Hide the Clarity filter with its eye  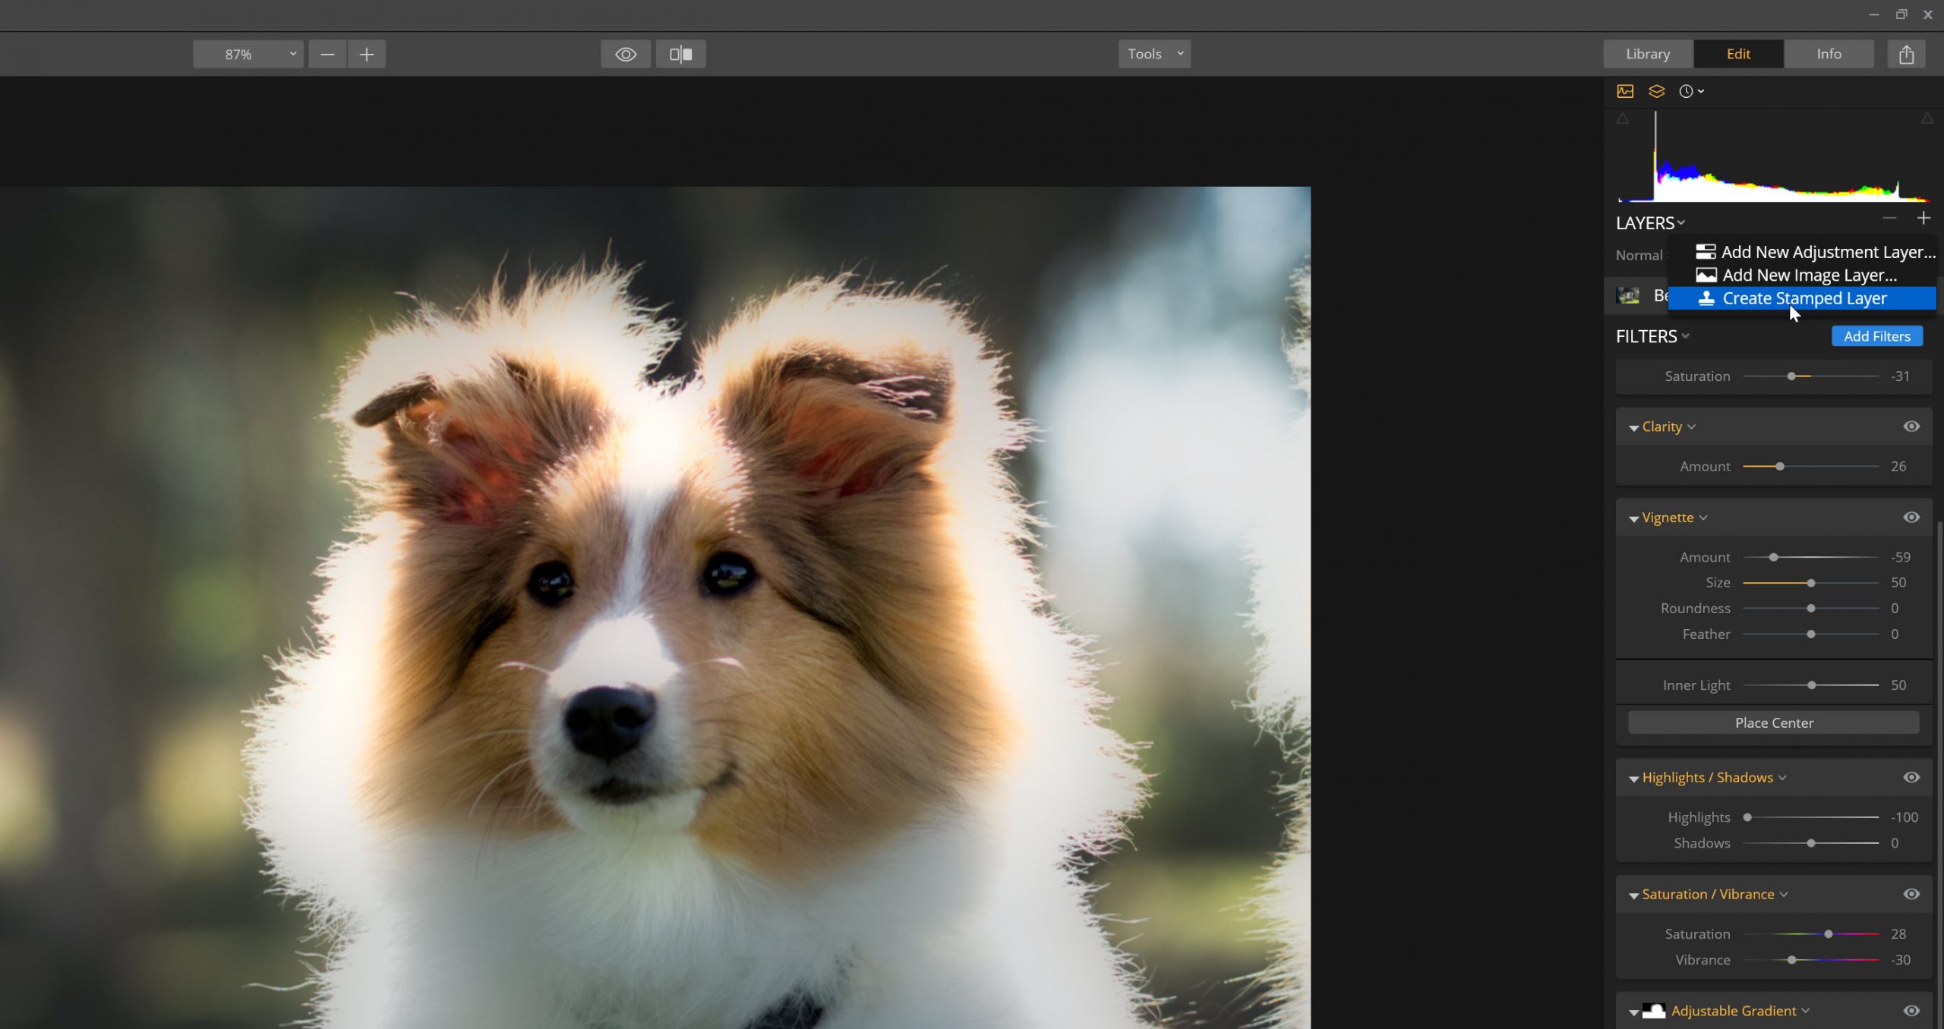(x=1911, y=426)
